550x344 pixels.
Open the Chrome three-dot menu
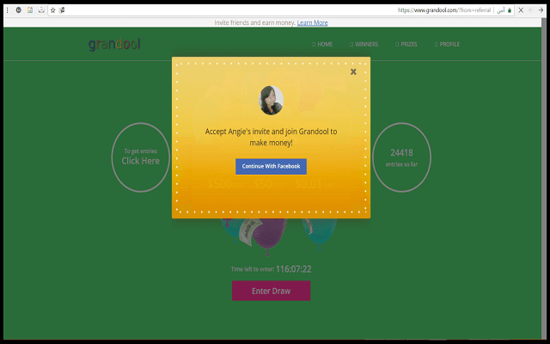(x=8, y=10)
